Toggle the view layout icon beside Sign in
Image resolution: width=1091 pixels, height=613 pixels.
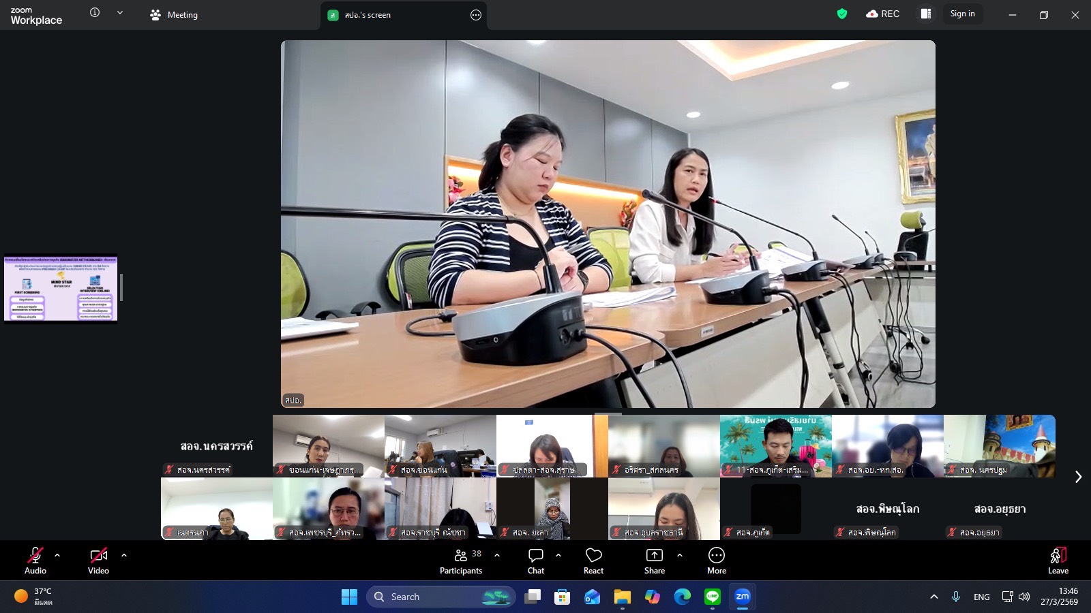[925, 14]
